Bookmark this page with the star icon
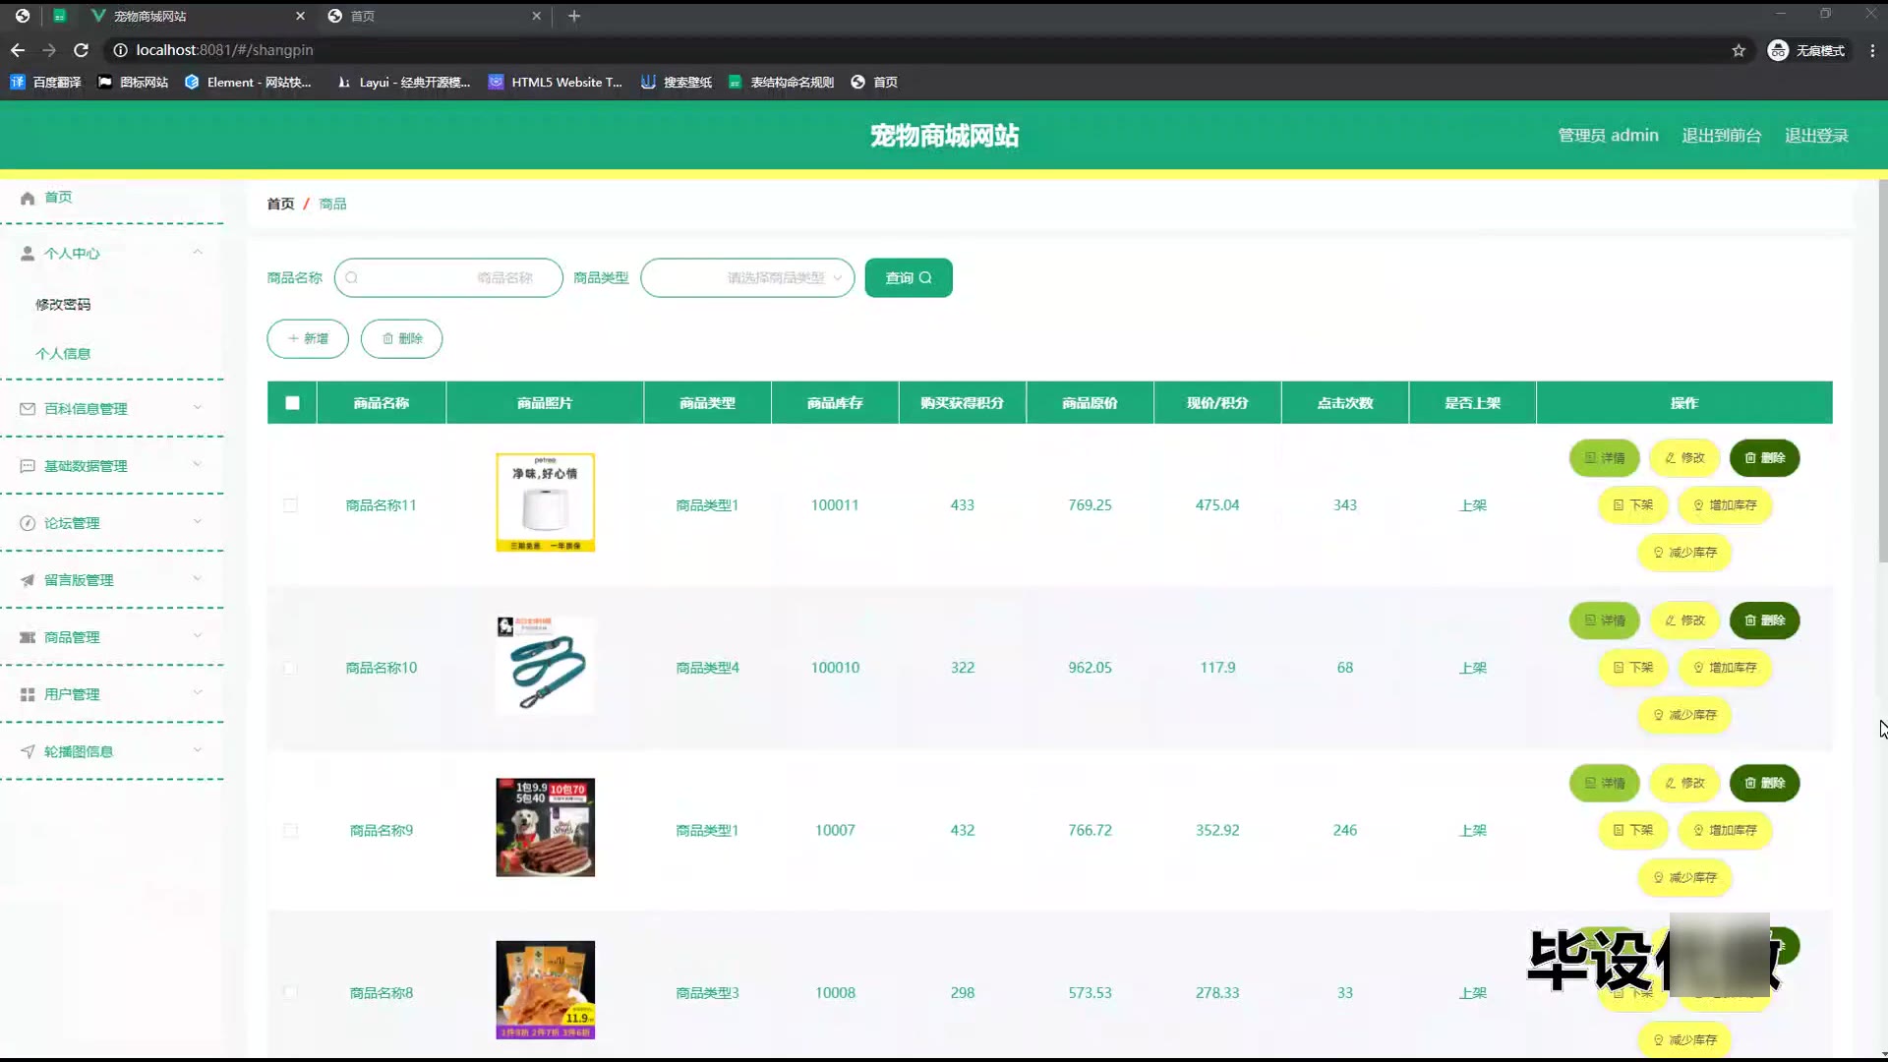Viewport: 1888px width, 1062px height. point(1738,50)
